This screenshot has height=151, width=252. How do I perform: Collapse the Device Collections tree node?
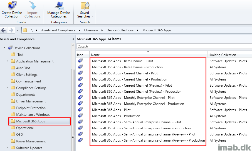[x=4, y=47]
